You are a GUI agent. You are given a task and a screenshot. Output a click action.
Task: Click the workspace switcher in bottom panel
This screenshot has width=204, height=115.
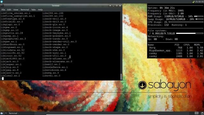[x=197, y=113]
